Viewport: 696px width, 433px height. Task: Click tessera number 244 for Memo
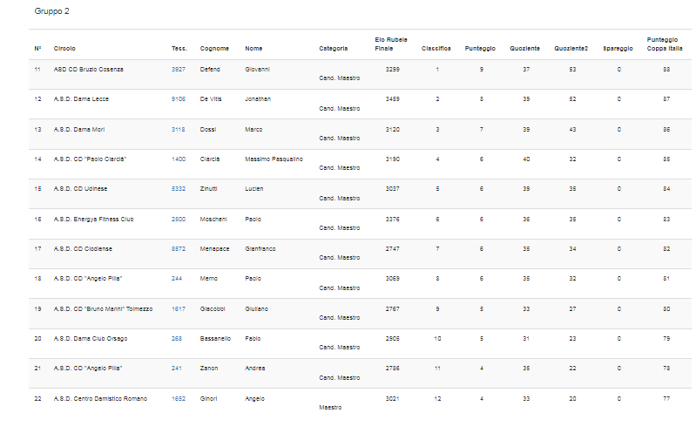pos(177,279)
